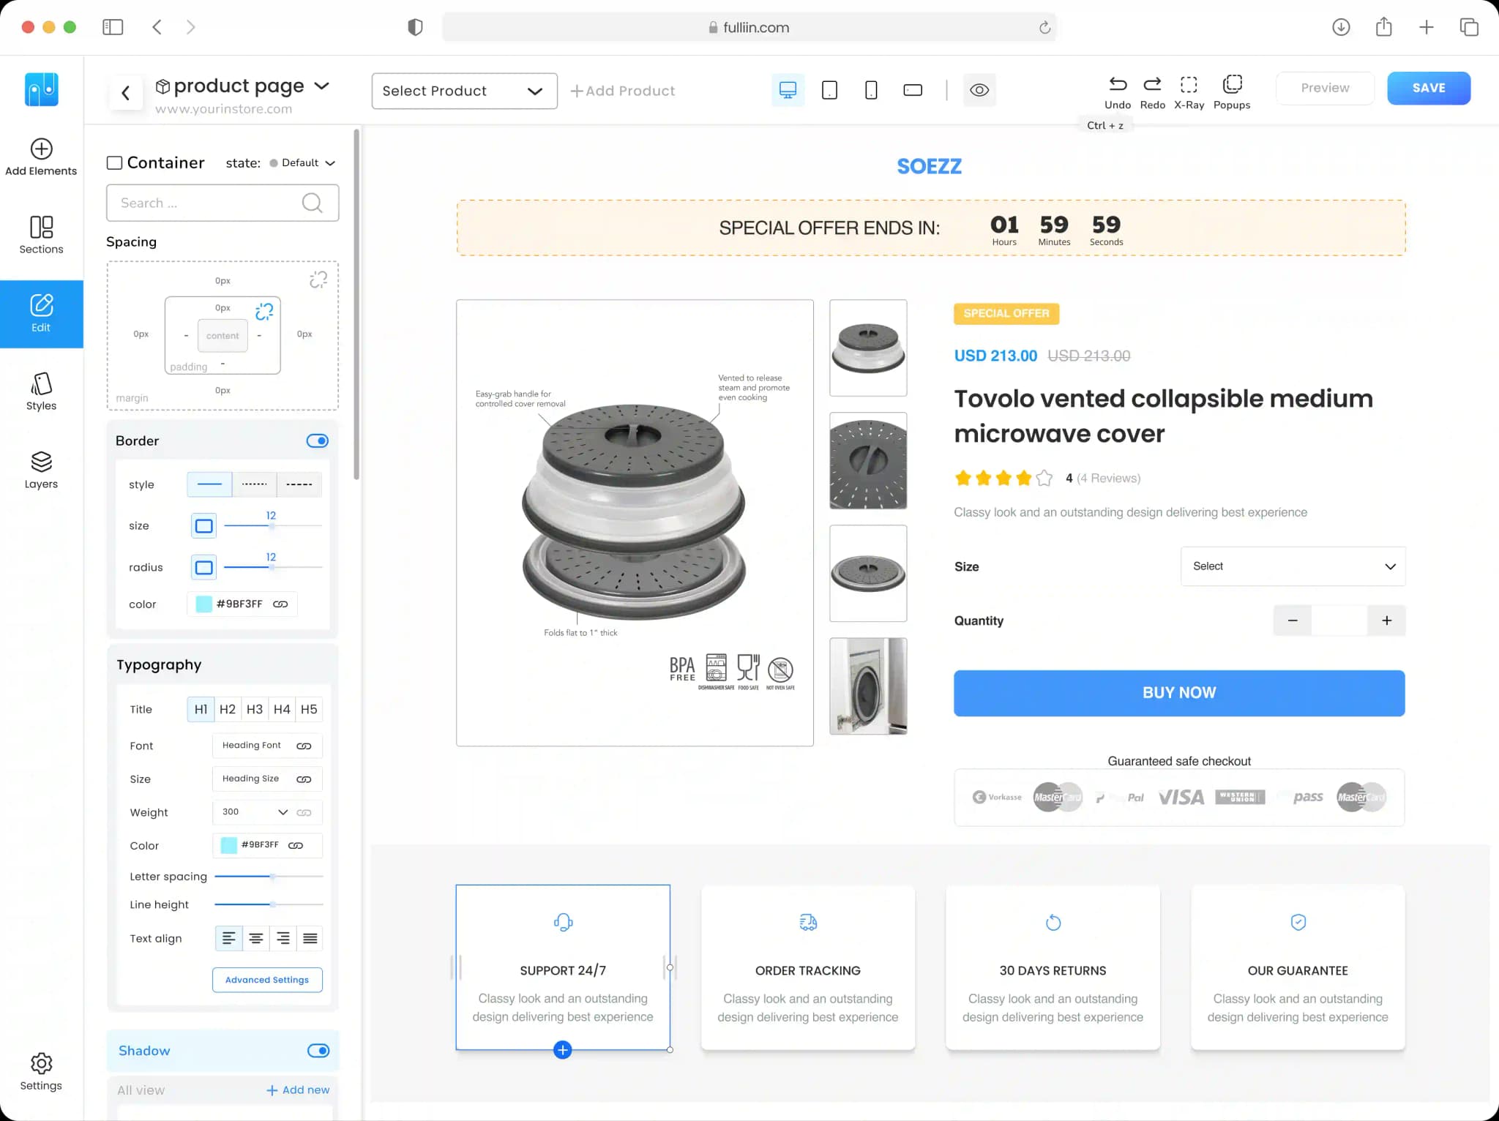The height and width of the screenshot is (1121, 1499).
Task: Switch to tablet device view
Action: (829, 90)
